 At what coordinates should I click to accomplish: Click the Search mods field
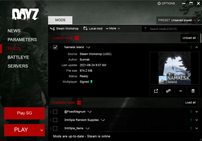[171, 29]
